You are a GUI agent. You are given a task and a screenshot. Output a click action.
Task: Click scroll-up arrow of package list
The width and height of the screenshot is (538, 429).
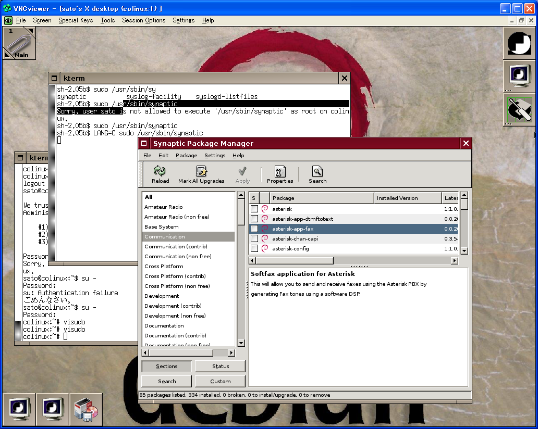coord(464,195)
